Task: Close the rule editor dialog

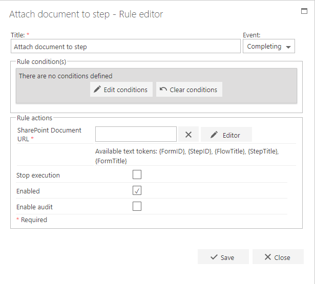Action: [x=278, y=257]
